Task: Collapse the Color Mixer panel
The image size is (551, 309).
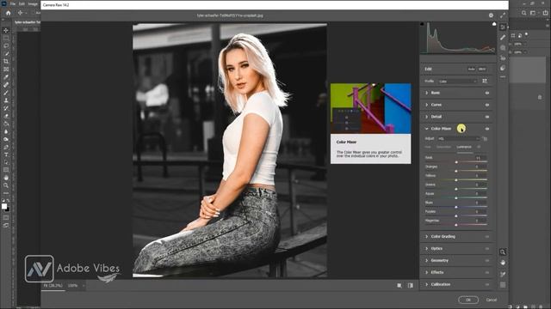Action: click(427, 129)
